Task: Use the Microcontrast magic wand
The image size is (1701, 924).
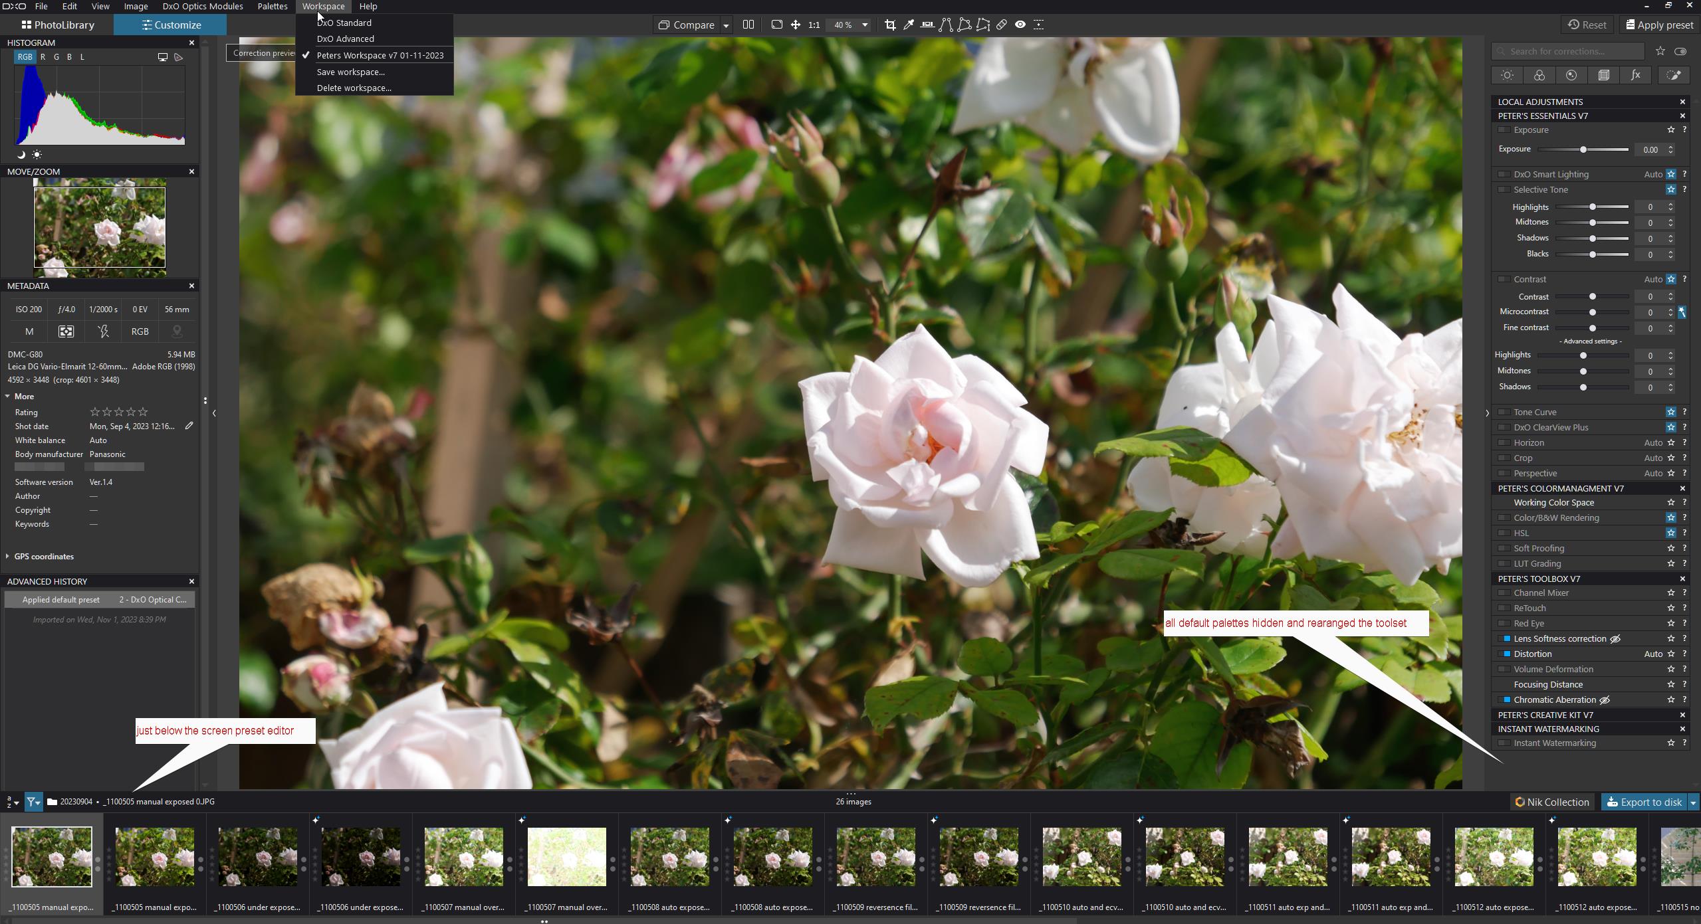Action: pyautogui.click(x=1682, y=312)
